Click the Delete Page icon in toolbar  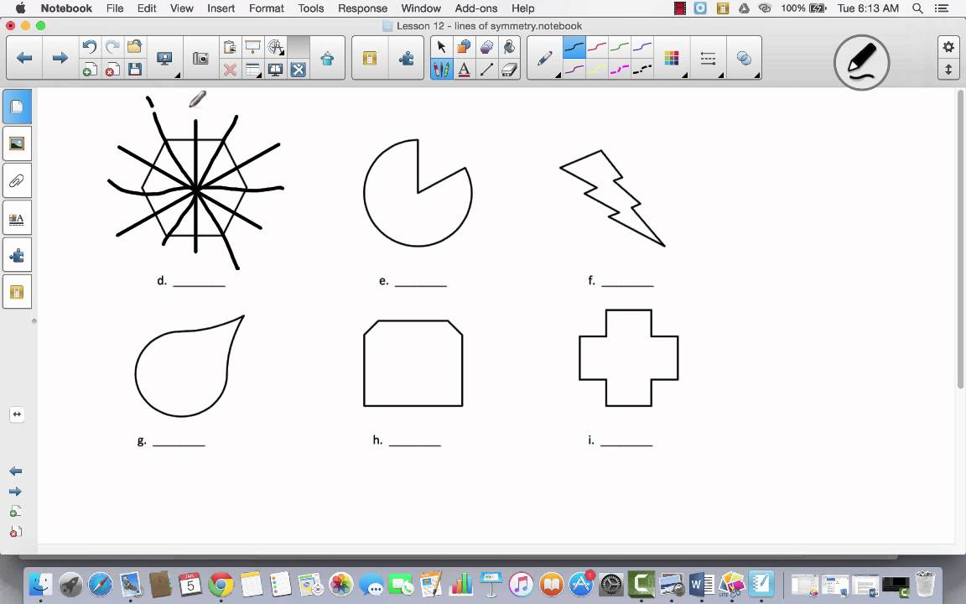coord(112,69)
